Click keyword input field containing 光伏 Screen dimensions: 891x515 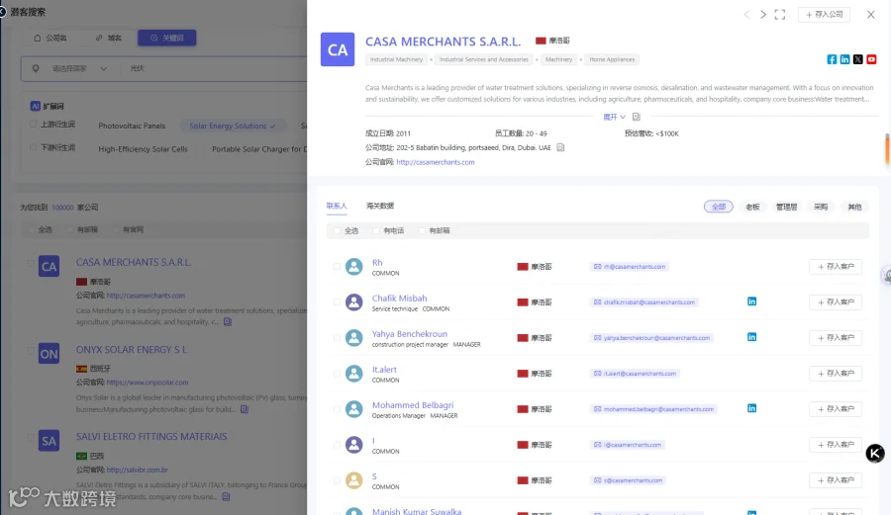pyautogui.click(x=216, y=68)
